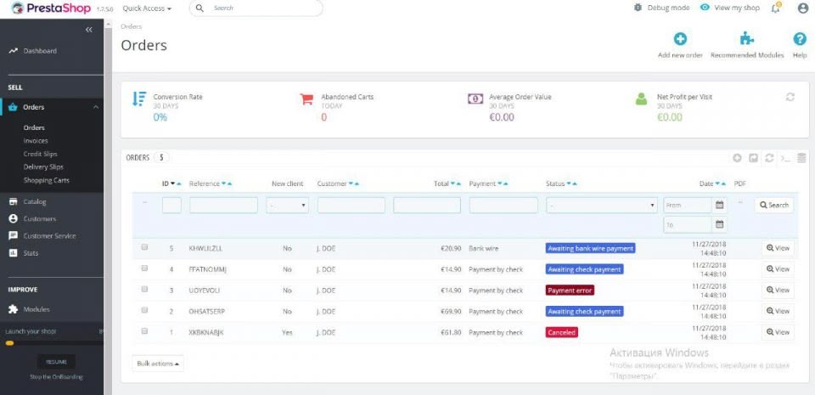Click export icon in orders table toolbar

click(753, 158)
